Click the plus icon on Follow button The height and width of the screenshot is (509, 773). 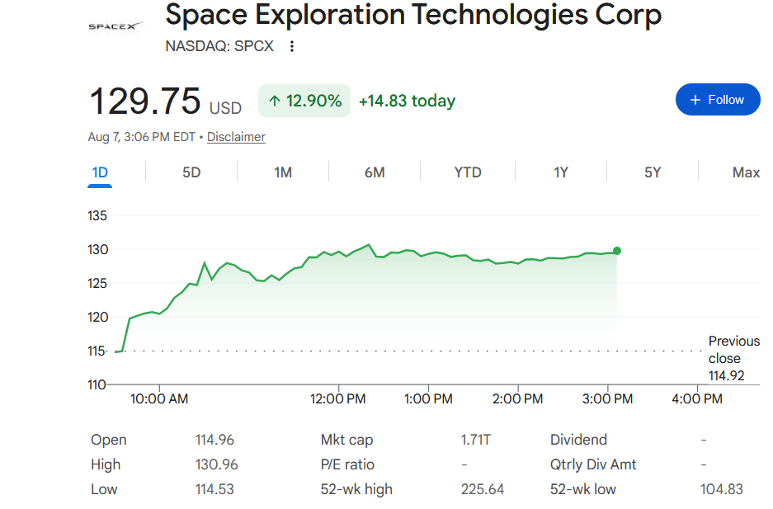coord(695,100)
